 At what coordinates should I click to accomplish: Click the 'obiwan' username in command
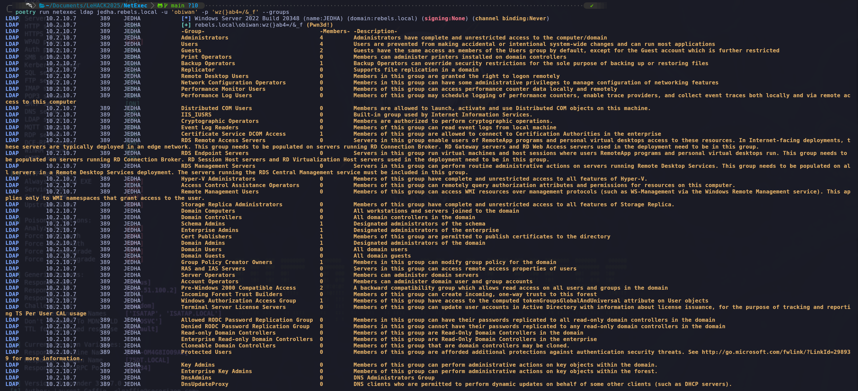click(184, 12)
